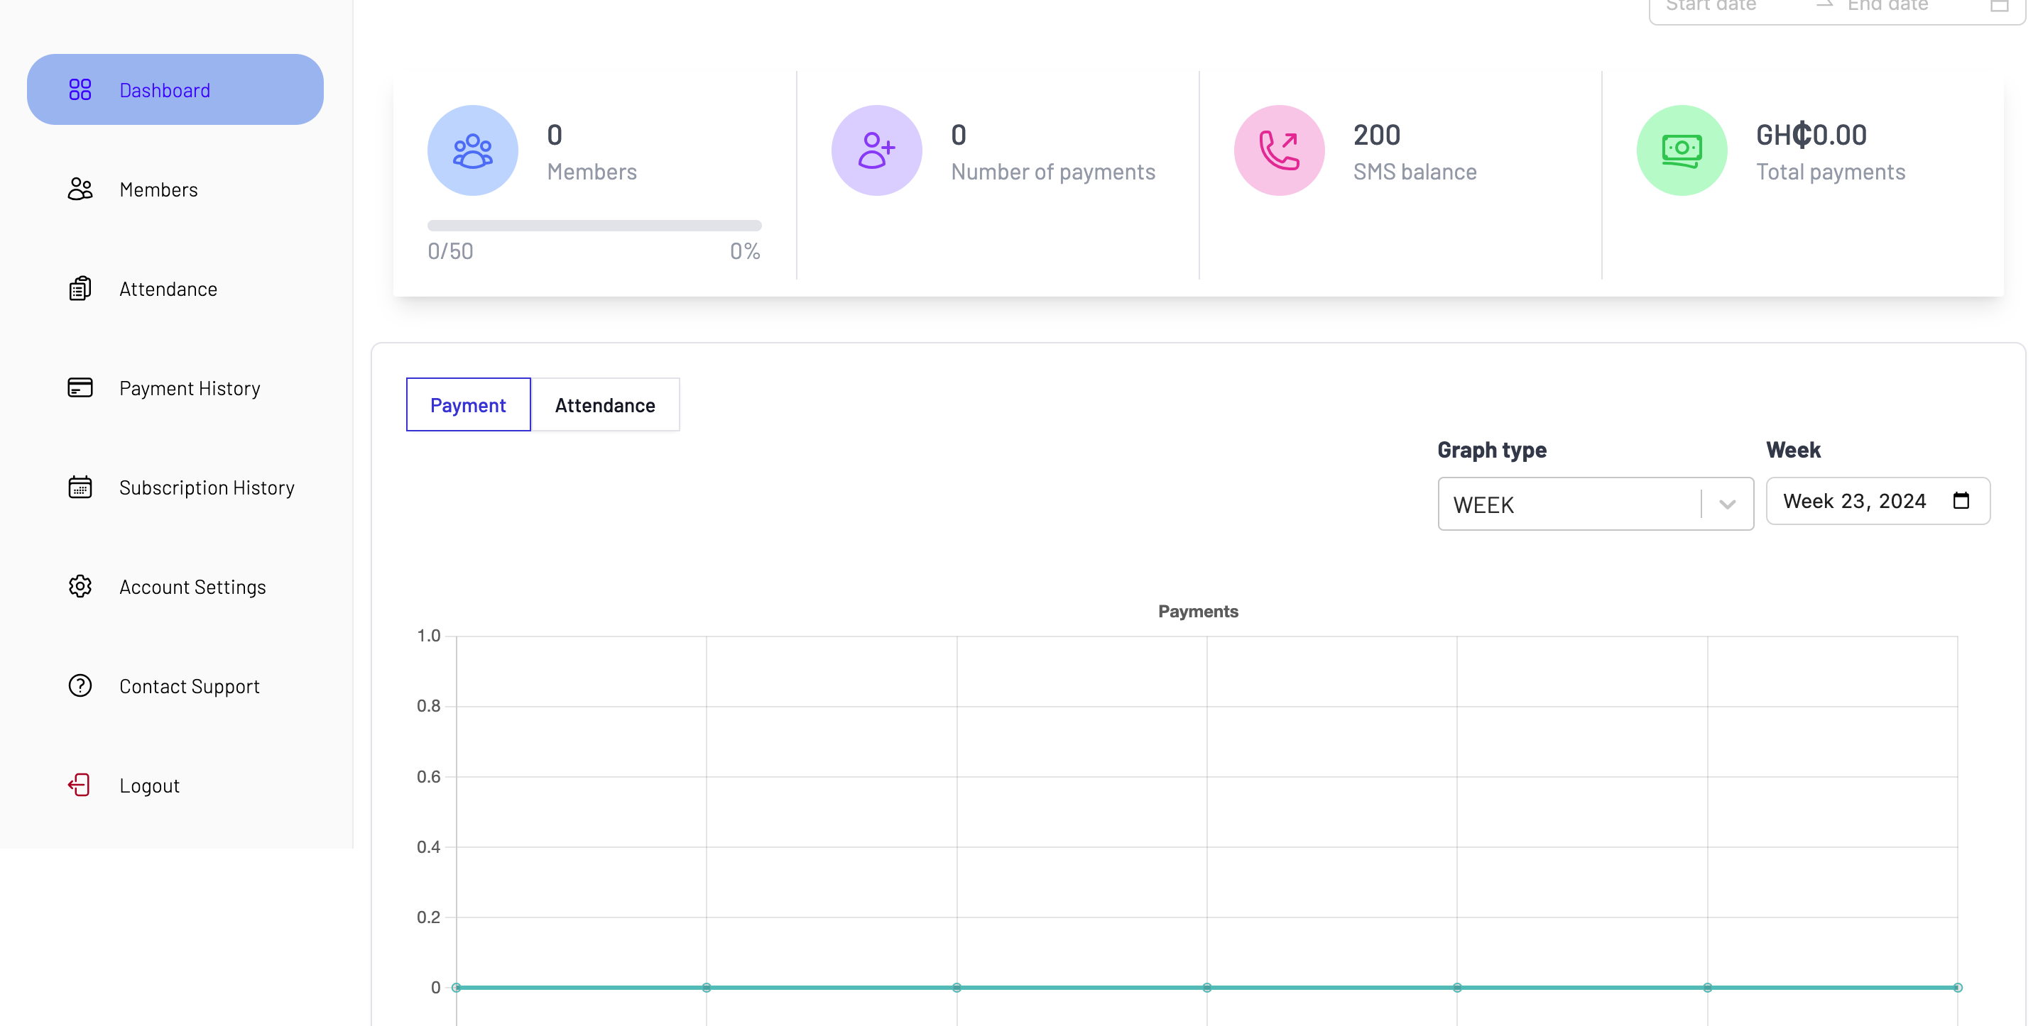Click the End date calendar icon
Image resolution: width=2038 pixels, height=1026 pixels.
[x=1999, y=6]
